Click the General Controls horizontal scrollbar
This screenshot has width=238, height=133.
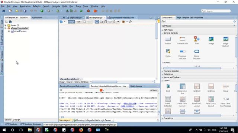[192, 68]
